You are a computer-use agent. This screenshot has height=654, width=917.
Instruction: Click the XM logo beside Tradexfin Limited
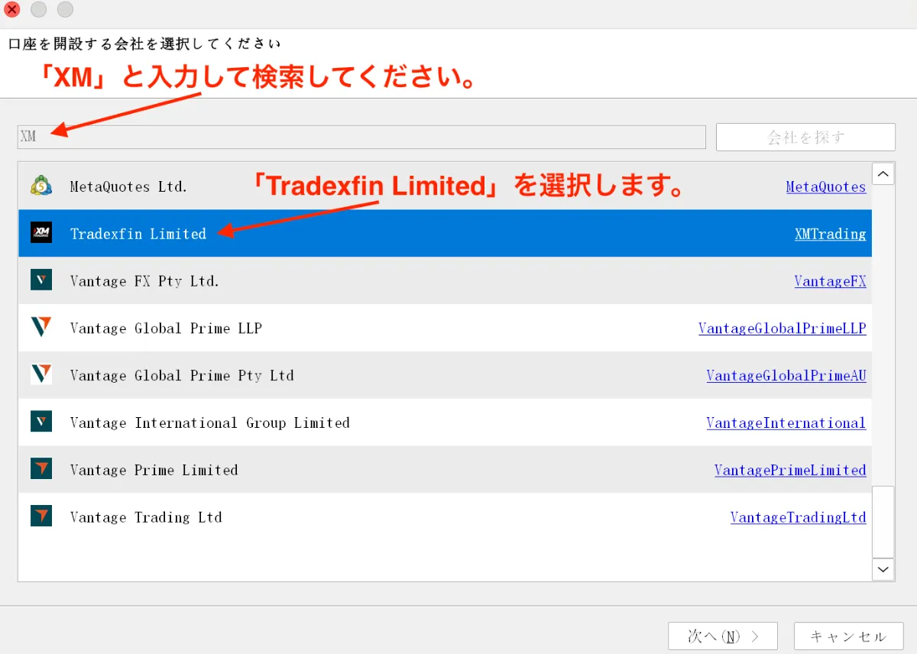click(x=41, y=232)
